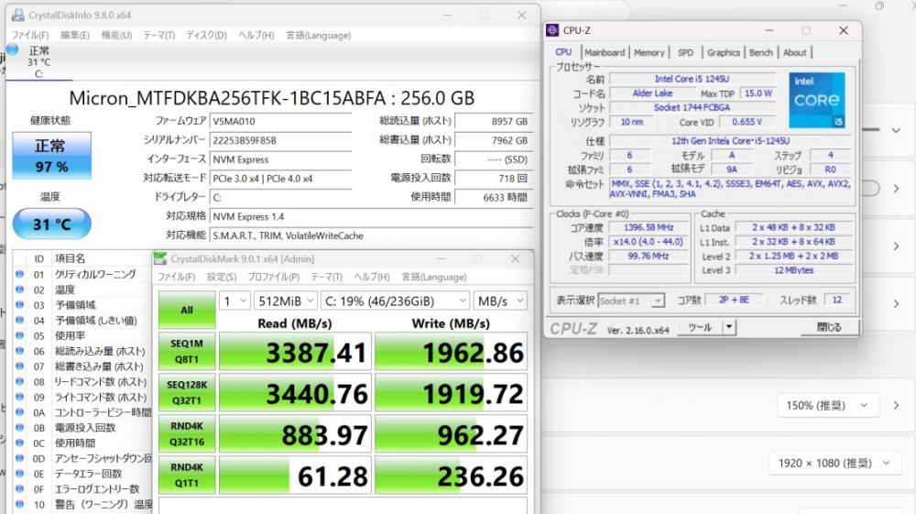Screen dimensions: 916x514
Task: Click the CrystalDiskInfo title bar app icon
Action: tap(17, 16)
